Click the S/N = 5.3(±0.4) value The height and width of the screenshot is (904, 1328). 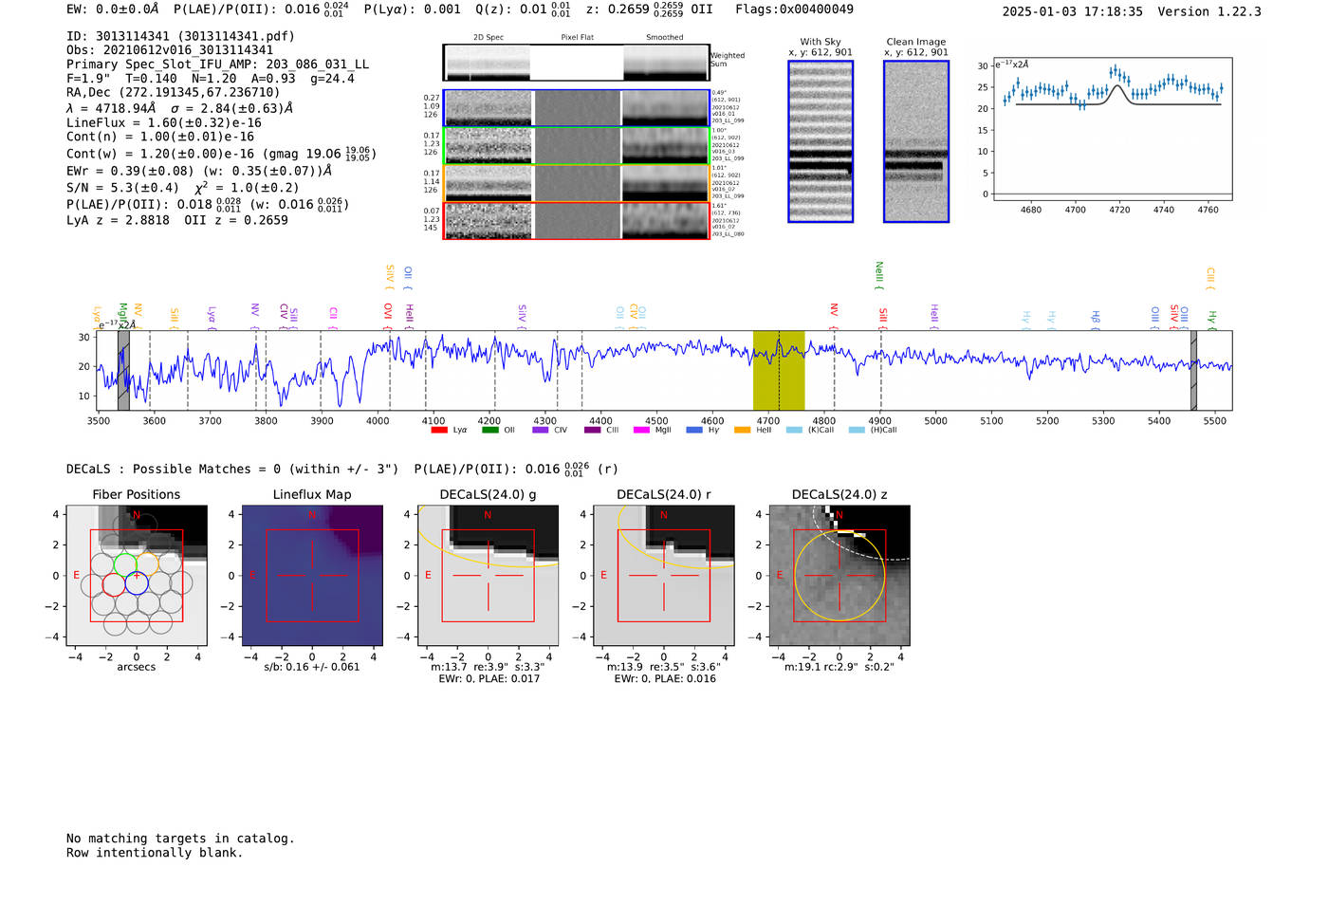(123, 188)
